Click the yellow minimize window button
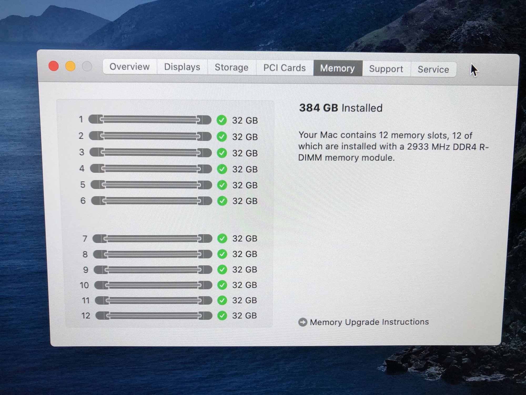 coord(70,66)
